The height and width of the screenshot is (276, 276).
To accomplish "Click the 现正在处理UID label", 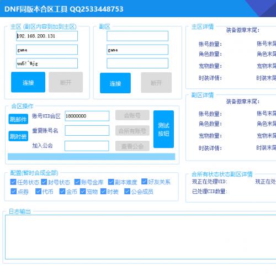I will pyautogui.click(x=210, y=182).
